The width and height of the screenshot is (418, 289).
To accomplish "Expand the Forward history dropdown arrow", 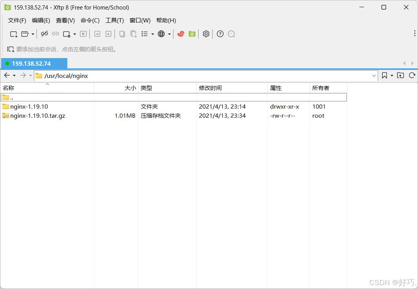I will [x=30, y=76].
